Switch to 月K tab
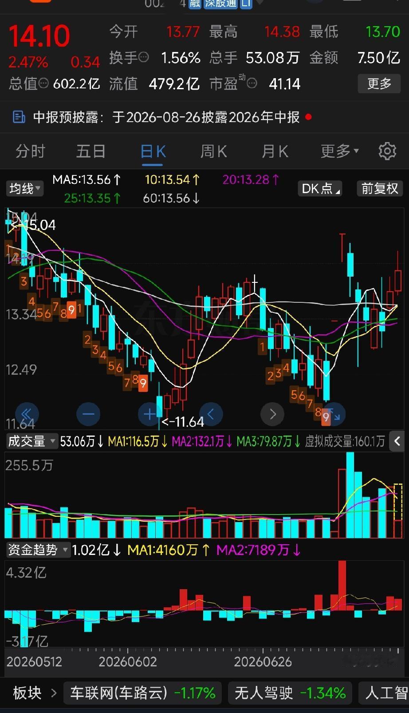 pos(275,151)
